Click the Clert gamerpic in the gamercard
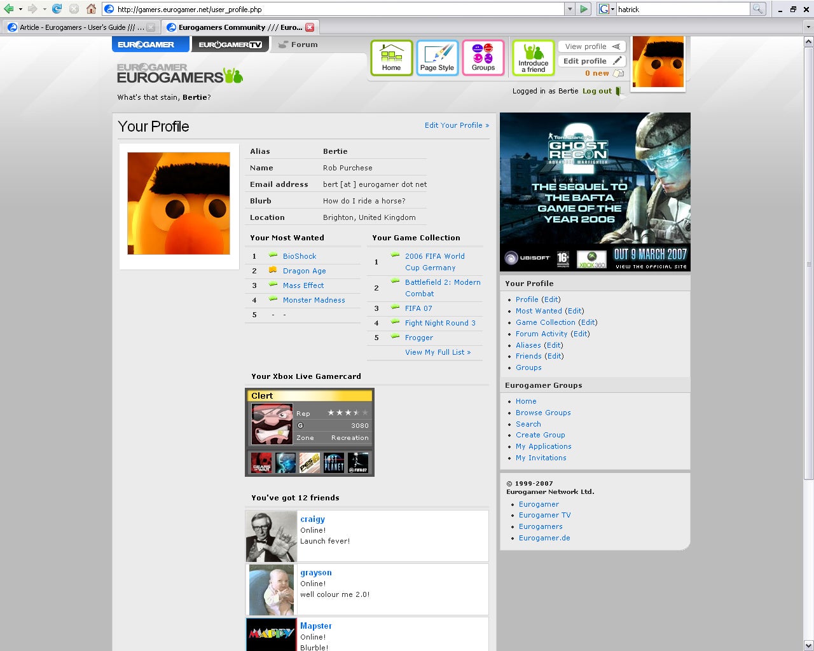 [x=272, y=424]
